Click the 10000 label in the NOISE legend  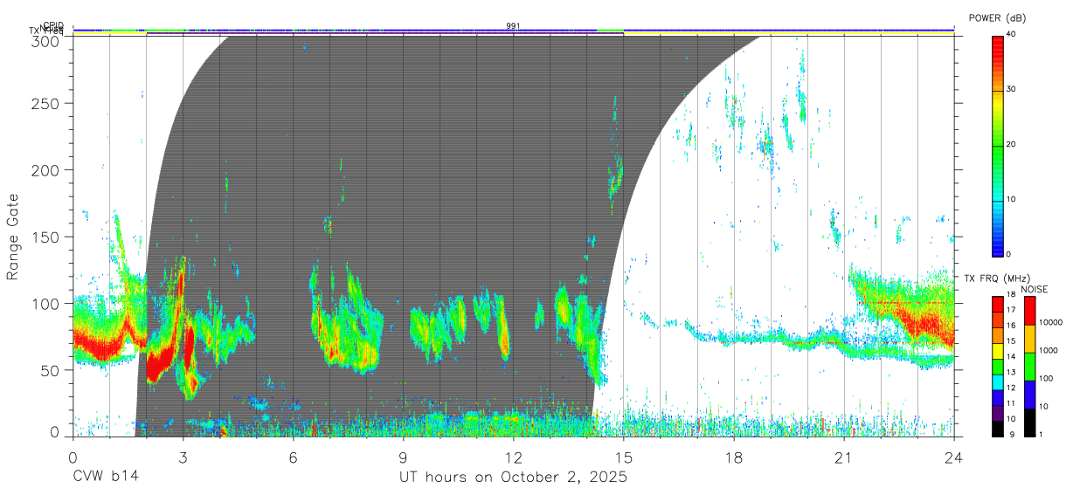click(x=1053, y=323)
